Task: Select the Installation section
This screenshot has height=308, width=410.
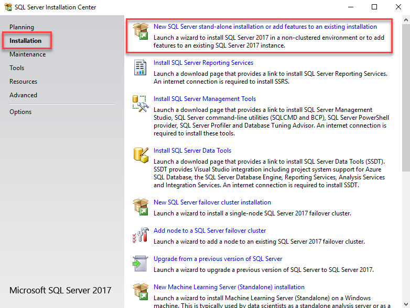Action: click(x=25, y=41)
